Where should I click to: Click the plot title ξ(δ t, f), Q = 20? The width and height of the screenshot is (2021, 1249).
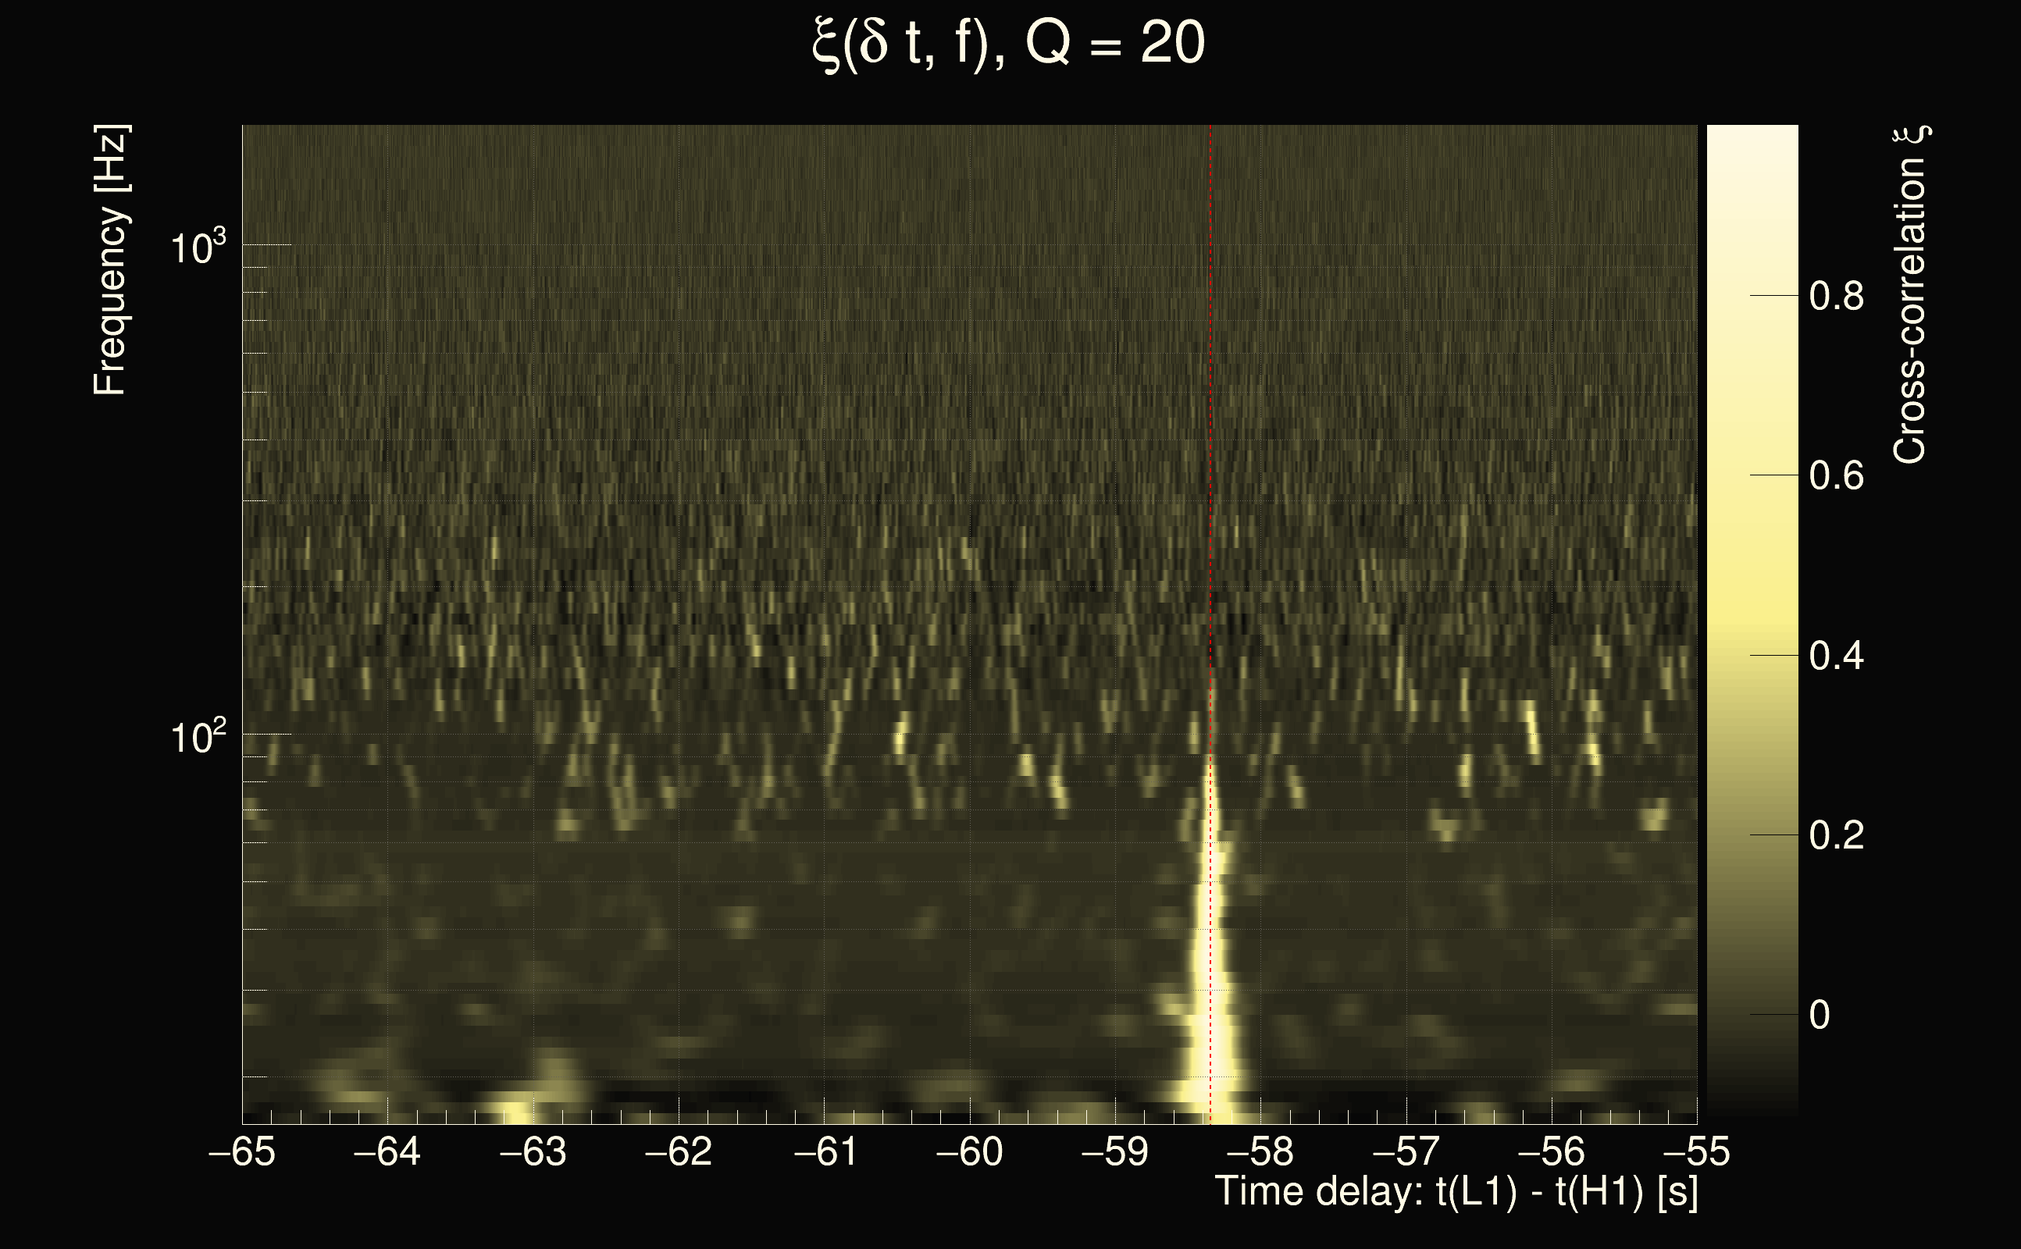1009,43
